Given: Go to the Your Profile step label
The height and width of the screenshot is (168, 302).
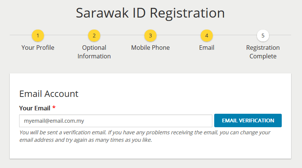Looking at the screenshot, I should pos(38,48).
